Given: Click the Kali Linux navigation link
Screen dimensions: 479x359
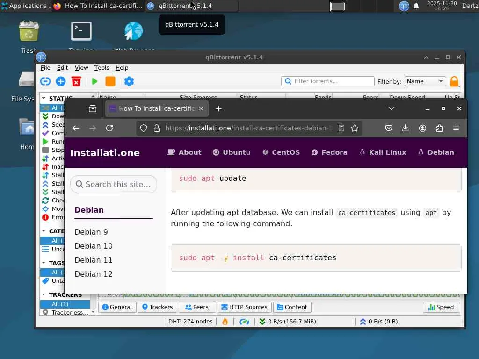Looking at the screenshot, I should pos(383,152).
